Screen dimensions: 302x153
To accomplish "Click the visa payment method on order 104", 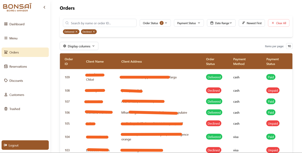I will [x=236, y=137].
